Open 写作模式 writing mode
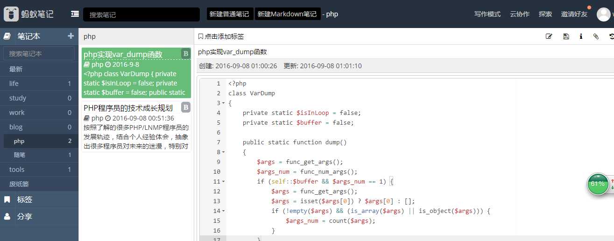The width and height of the screenshot is (614, 241). tap(487, 14)
